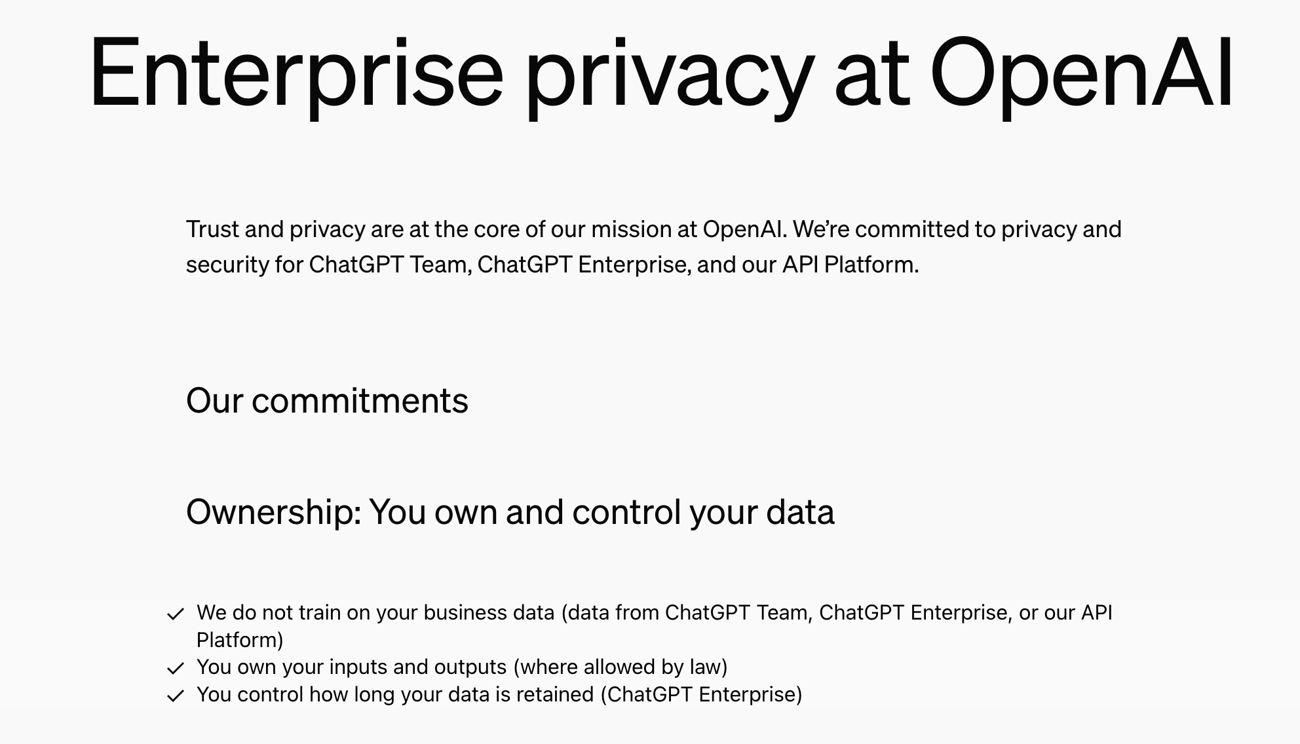Click the word "OpenAI" in the large title

pyautogui.click(x=1082, y=73)
